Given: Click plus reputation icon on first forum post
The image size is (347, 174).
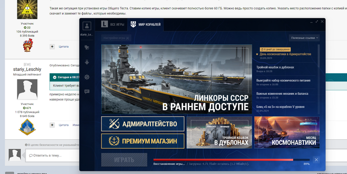Looking at the screenshot, I should point(52,46).
